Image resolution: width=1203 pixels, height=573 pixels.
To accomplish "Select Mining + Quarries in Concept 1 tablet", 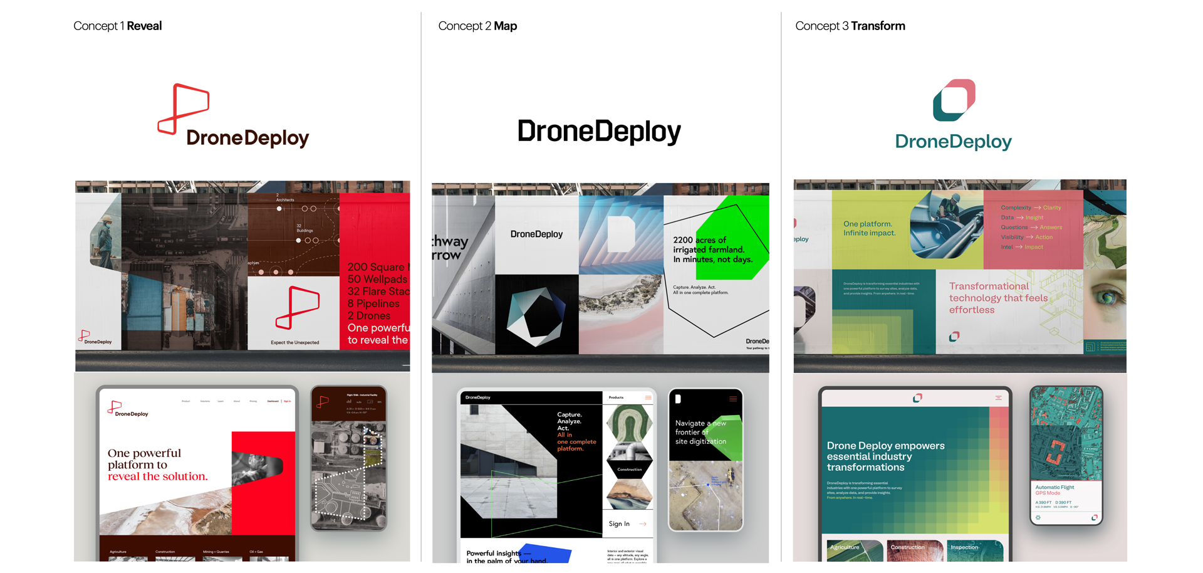I will click(x=216, y=552).
